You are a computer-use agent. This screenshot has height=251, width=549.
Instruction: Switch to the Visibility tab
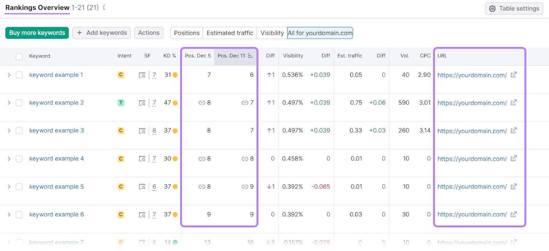(272, 33)
